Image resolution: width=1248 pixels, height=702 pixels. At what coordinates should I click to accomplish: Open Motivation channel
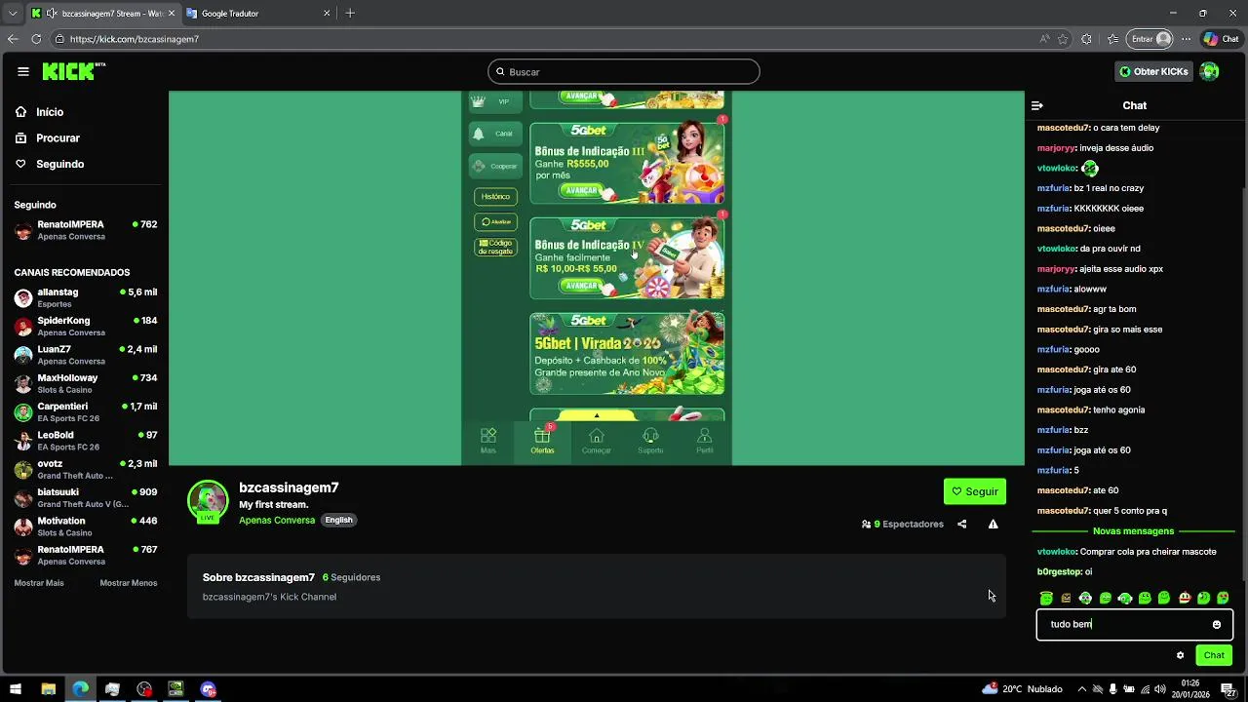tap(85, 526)
